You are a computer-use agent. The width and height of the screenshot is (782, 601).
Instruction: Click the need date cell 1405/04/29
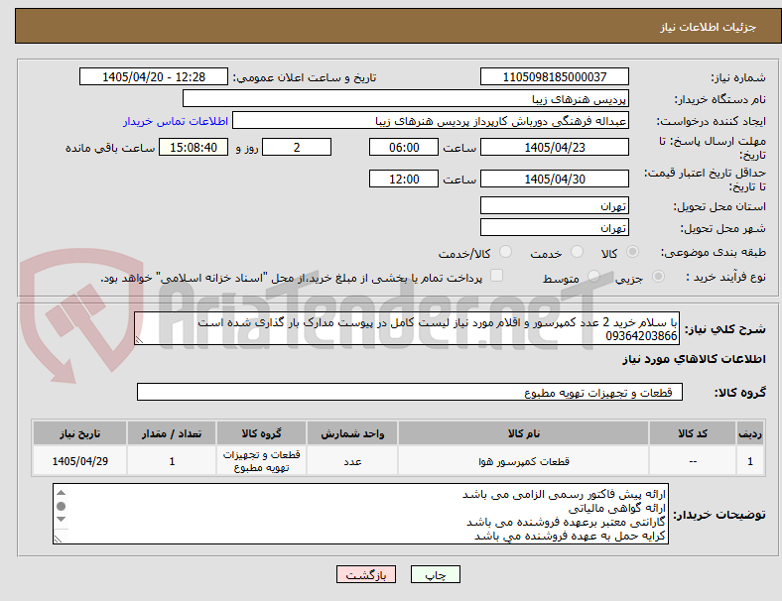(x=79, y=461)
